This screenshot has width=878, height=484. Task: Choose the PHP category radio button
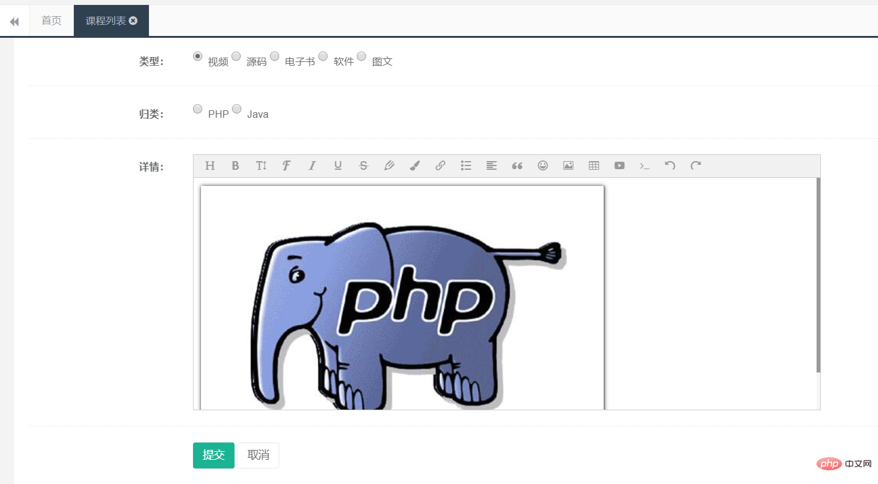coord(197,108)
